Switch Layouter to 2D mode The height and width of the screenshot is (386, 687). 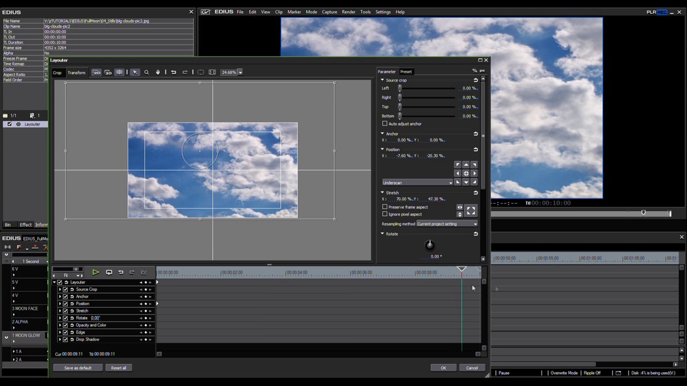pyautogui.click(x=96, y=72)
